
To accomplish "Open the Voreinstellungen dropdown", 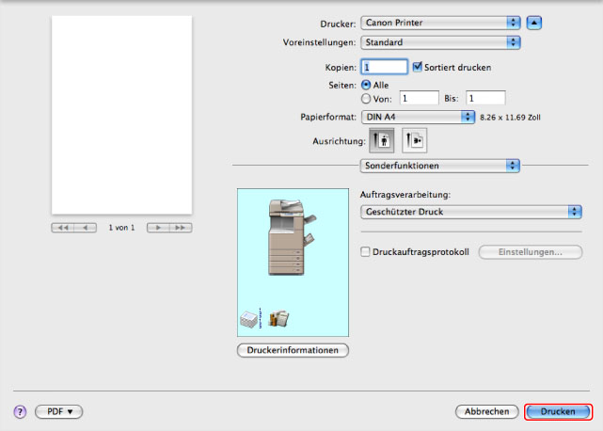I will [x=440, y=42].
